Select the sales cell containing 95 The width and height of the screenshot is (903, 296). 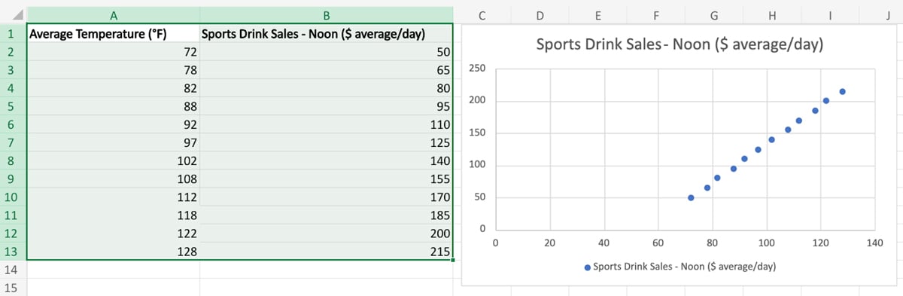[326, 106]
